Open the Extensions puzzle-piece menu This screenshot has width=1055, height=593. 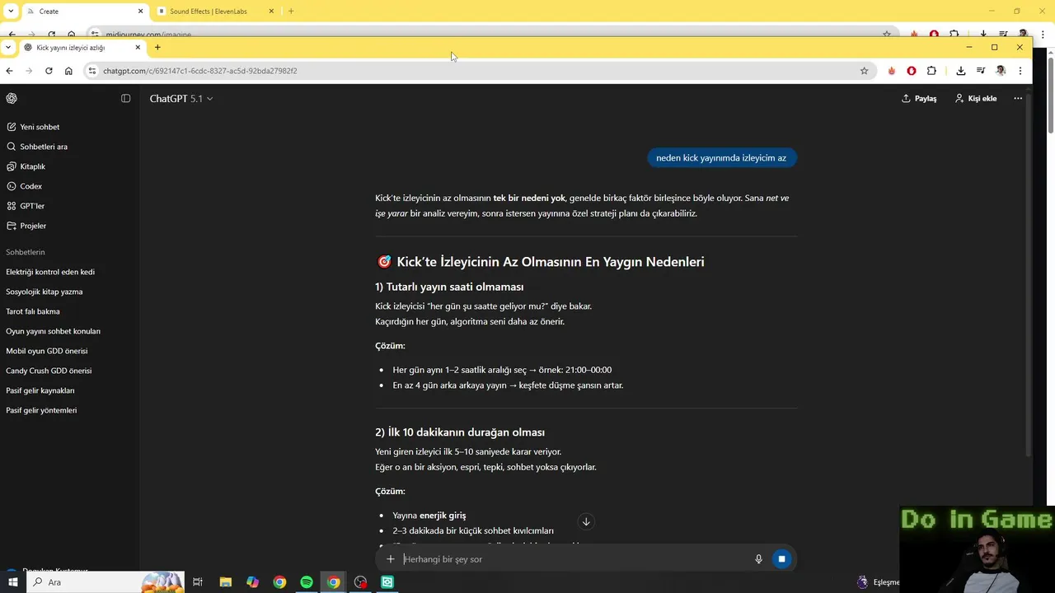(931, 71)
